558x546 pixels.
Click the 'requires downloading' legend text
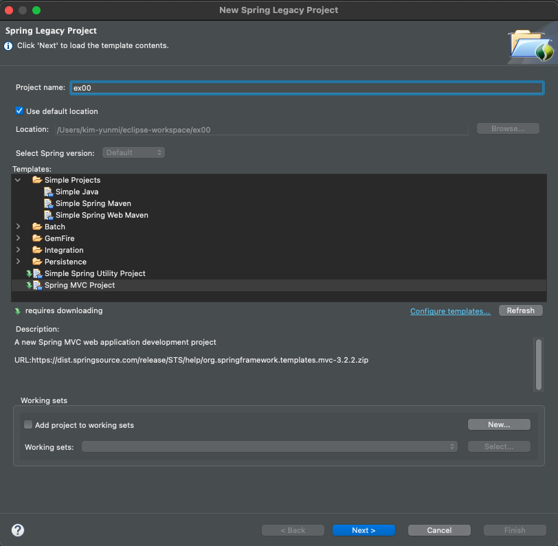coord(64,310)
